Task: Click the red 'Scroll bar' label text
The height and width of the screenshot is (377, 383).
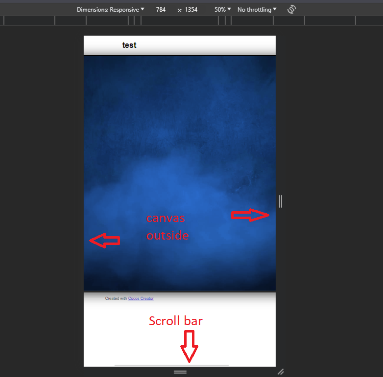Action: [x=175, y=321]
